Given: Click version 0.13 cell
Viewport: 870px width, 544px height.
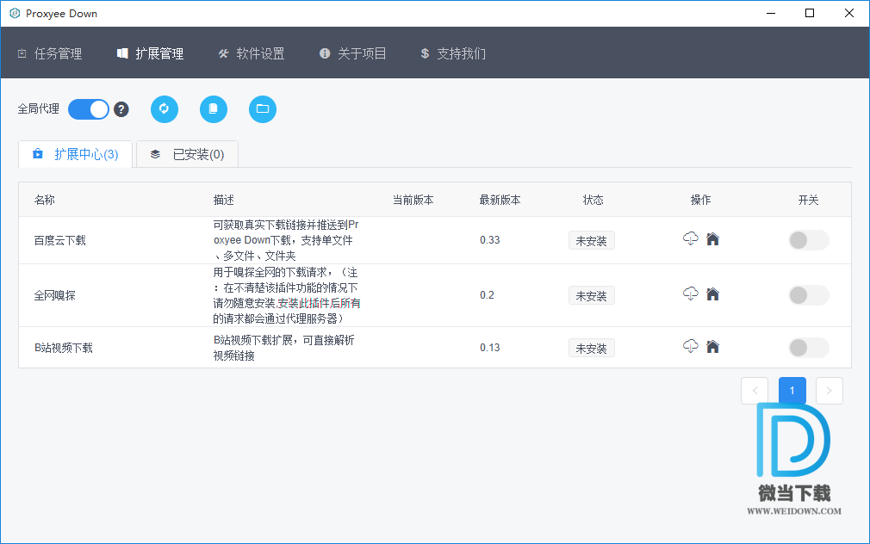Looking at the screenshot, I should tap(490, 348).
